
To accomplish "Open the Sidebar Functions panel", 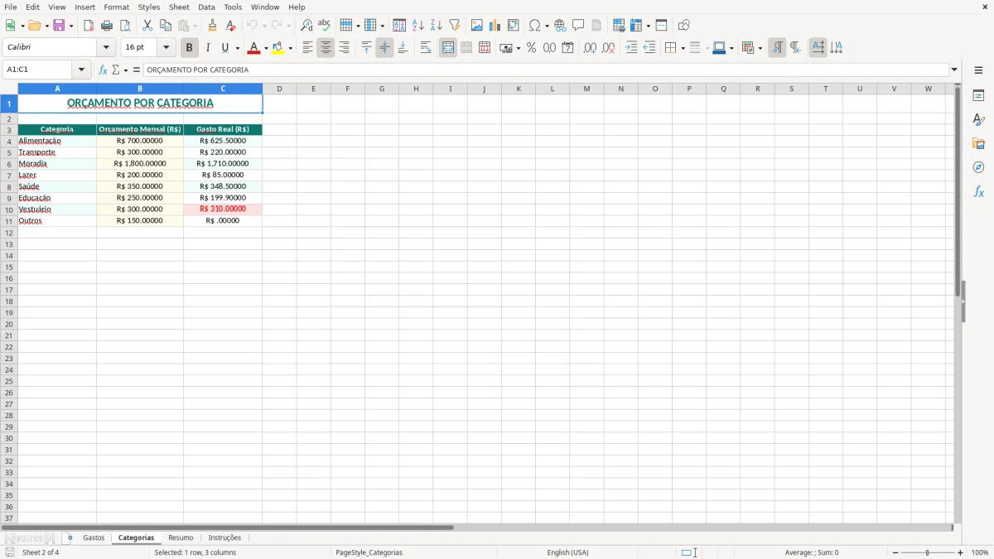I will 978,191.
